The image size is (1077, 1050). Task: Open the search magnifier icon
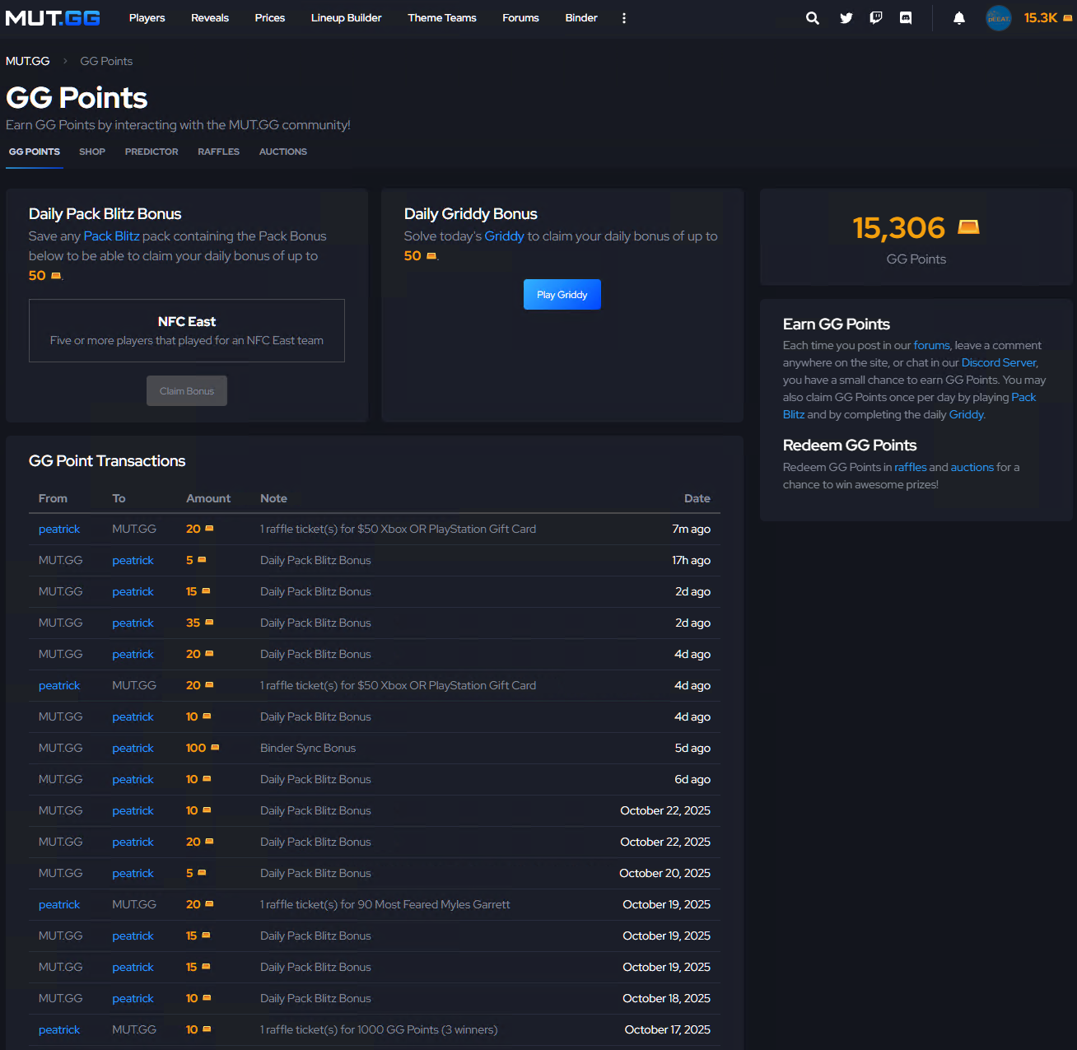812,18
